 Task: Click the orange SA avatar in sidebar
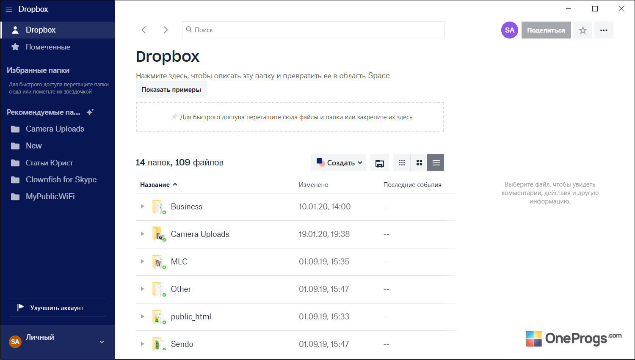[15, 341]
